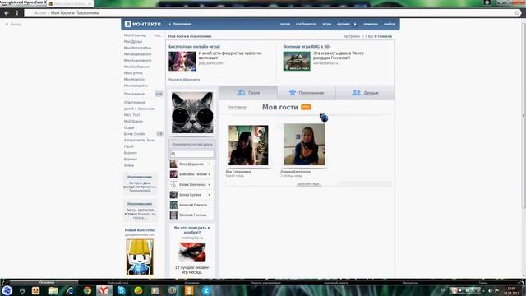Open first guest's photo, Яна Сапрыкина

click(x=248, y=146)
